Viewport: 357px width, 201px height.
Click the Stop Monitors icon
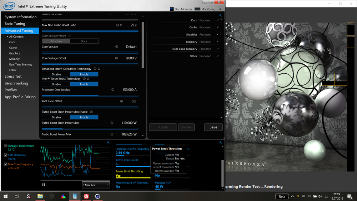pos(172,9)
